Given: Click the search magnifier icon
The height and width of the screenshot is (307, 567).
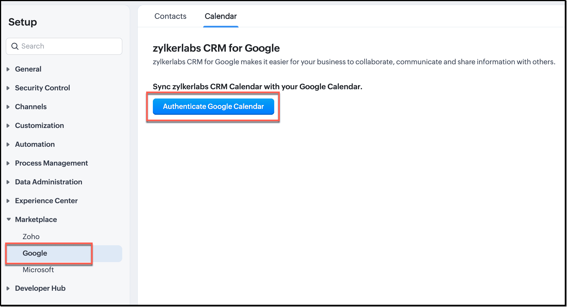Looking at the screenshot, I should [15, 46].
